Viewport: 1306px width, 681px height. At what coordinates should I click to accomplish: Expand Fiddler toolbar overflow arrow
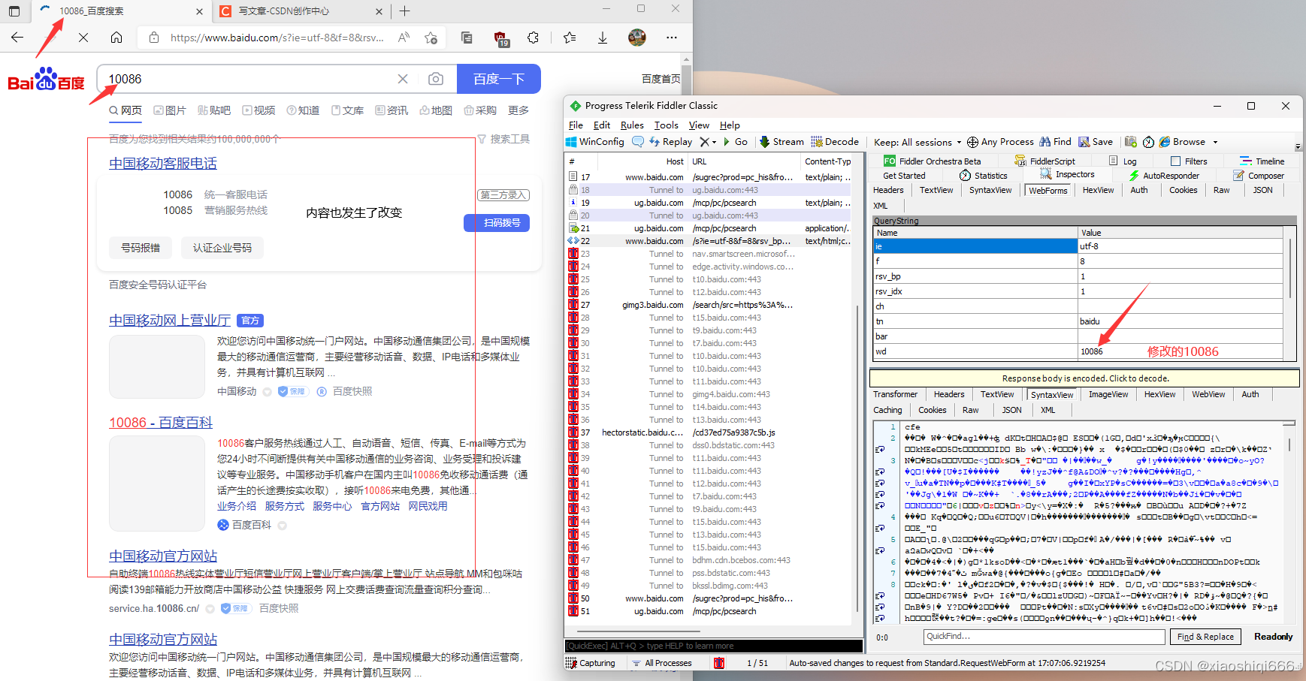pos(1298,146)
